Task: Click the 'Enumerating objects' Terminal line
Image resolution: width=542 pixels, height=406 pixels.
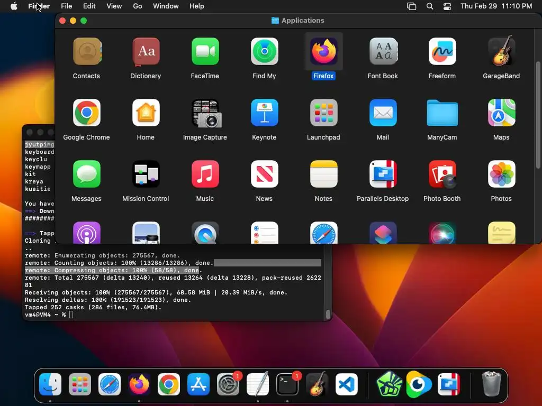Action: point(102,255)
